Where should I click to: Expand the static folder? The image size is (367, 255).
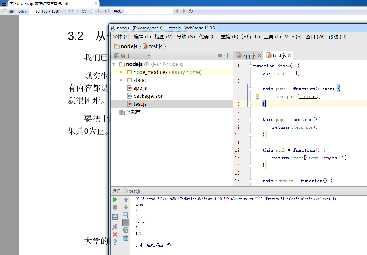pyautogui.click(x=121, y=80)
